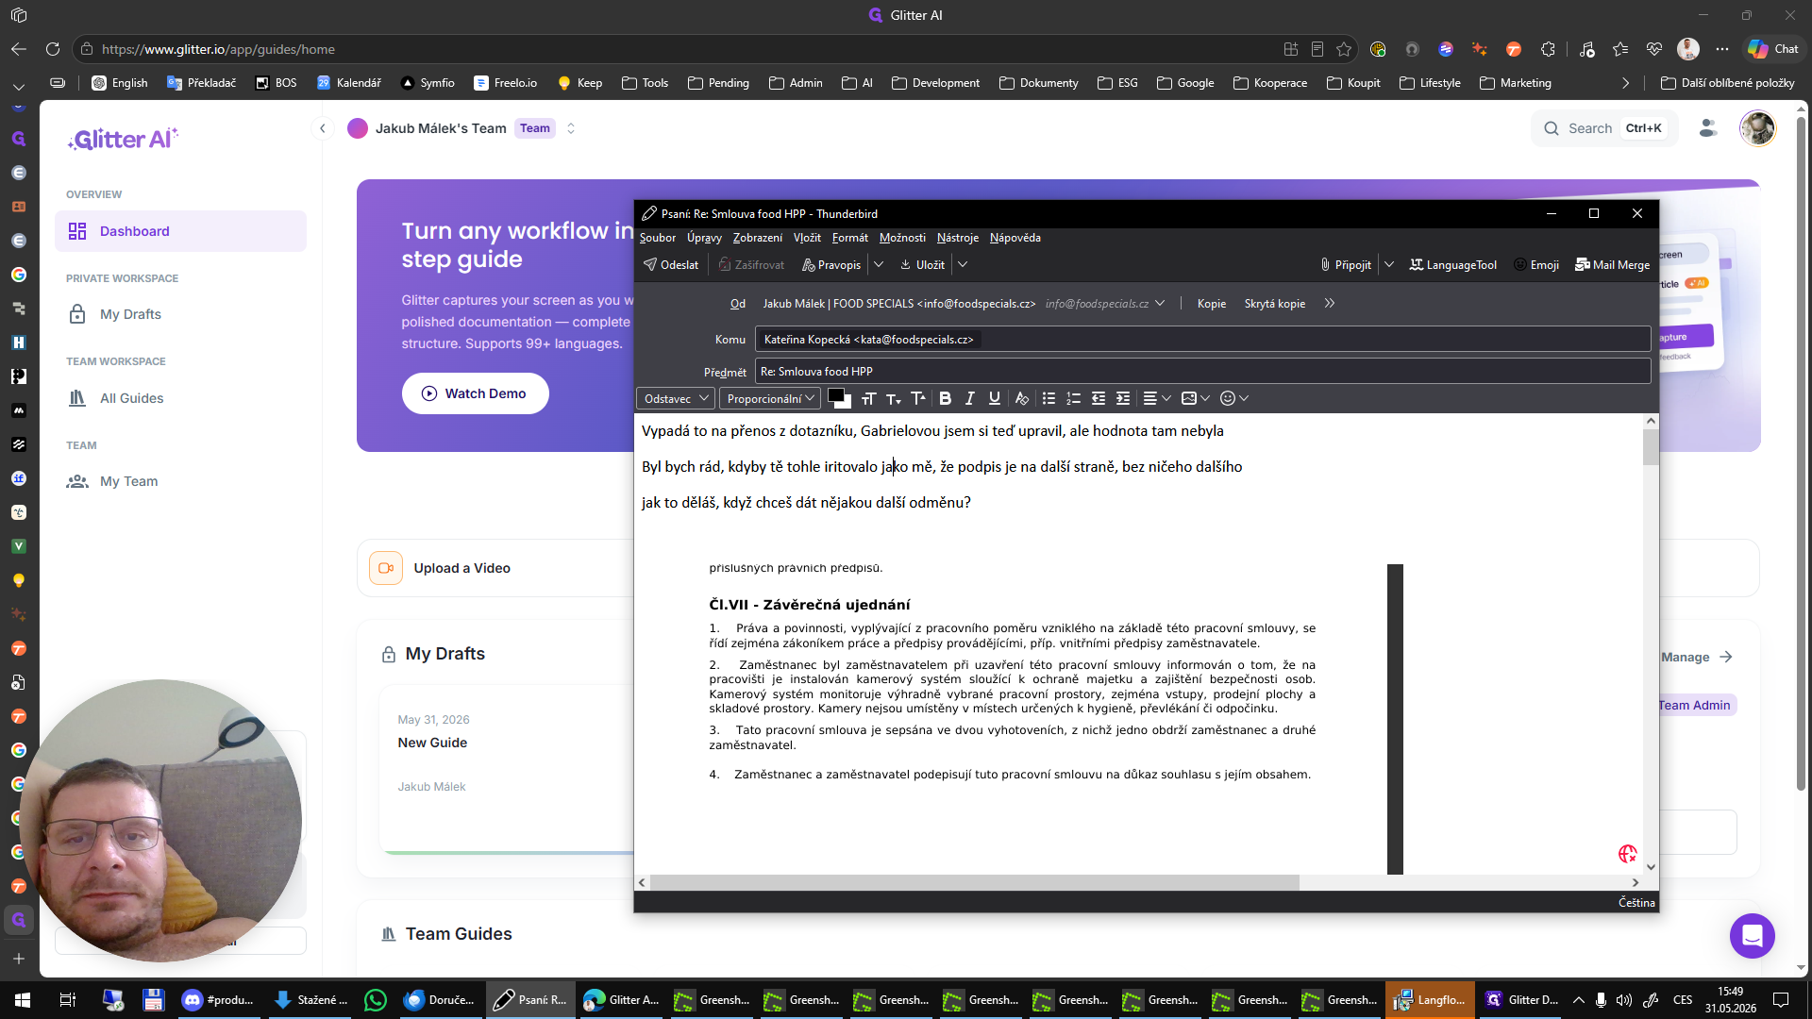Open the smiley insert dropdown
Image resolution: width=1812 pixels, height=1019 pixels.
tap(1234, 399)
